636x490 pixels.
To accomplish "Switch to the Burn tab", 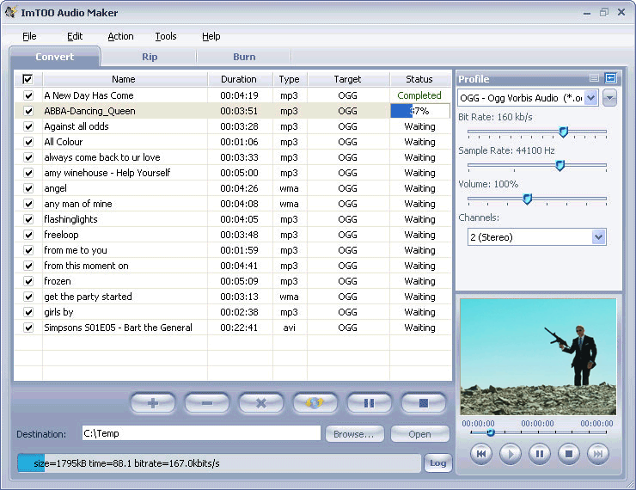I will pos(244,57).
